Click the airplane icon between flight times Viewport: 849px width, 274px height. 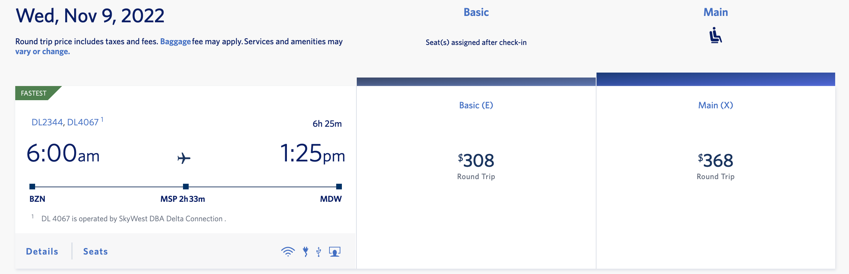pyautogui.click(x=184, y=158)
